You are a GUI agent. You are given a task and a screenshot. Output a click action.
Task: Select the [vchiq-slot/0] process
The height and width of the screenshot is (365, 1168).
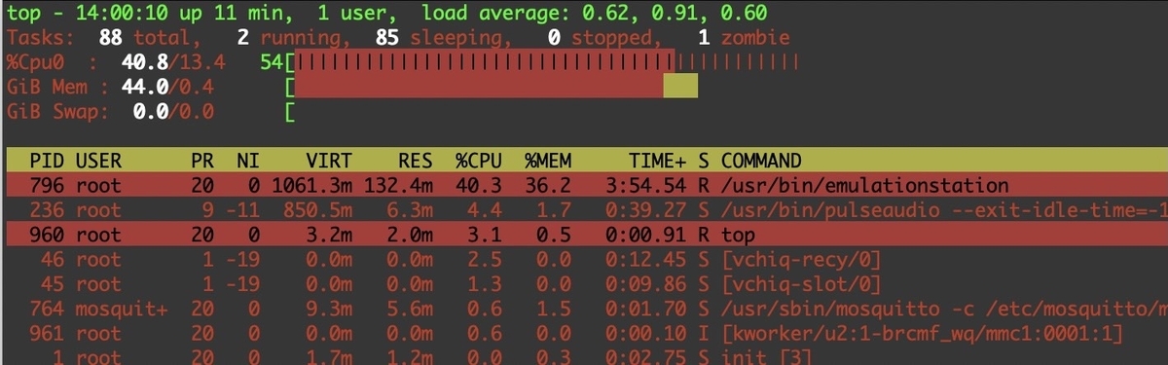point(801,285)
